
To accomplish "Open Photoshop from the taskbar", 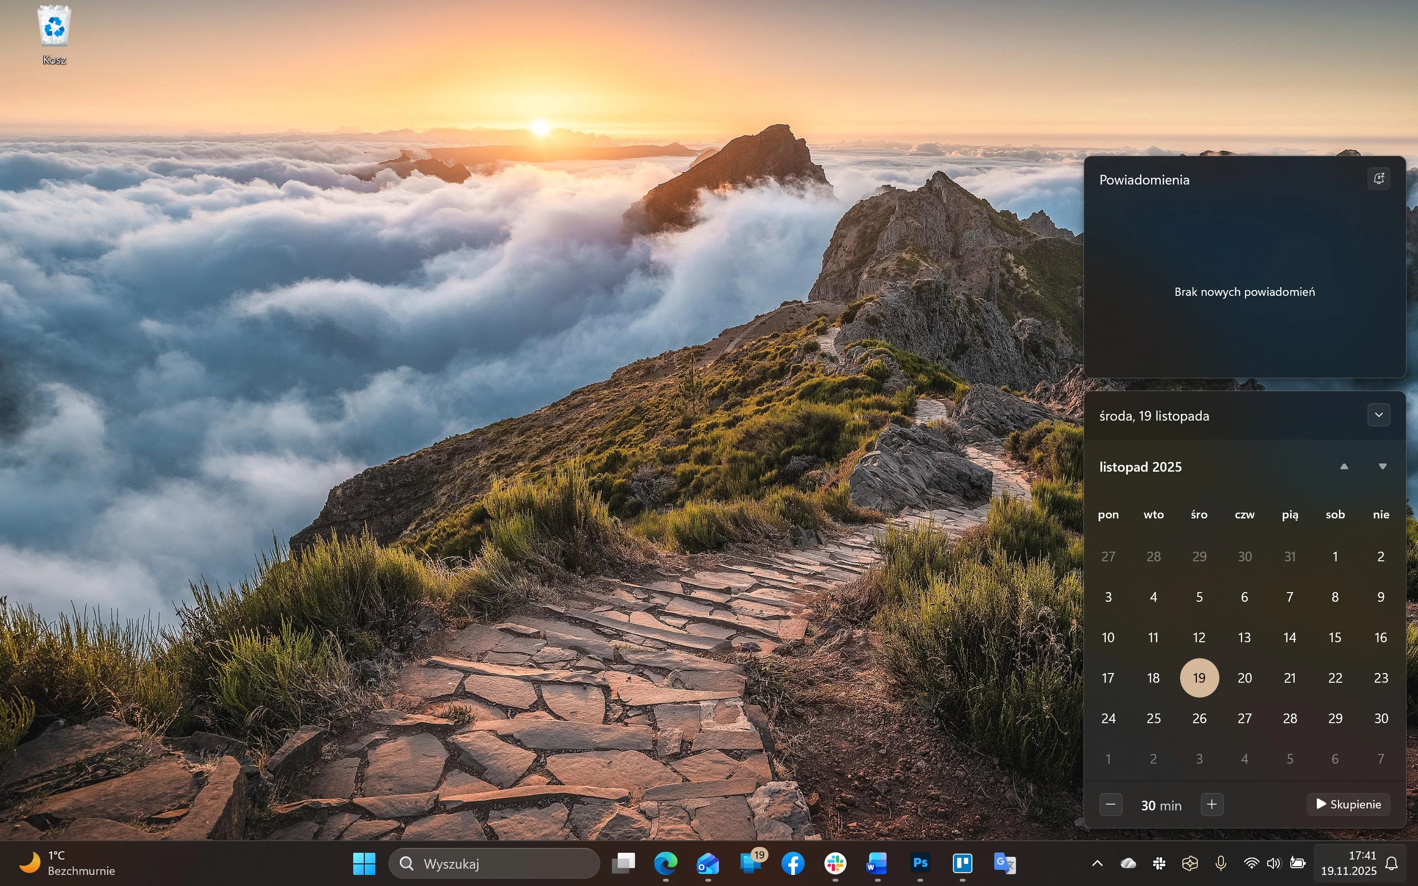I will pyautogui.click(x=920, y=862).
